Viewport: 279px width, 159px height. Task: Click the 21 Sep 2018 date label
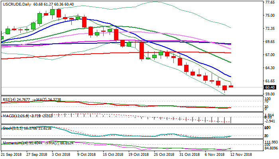click(x=12, y=154)
